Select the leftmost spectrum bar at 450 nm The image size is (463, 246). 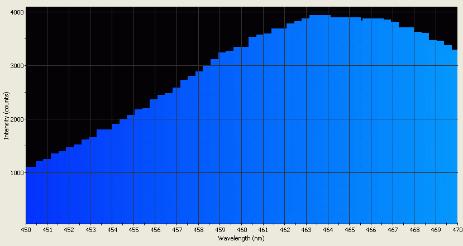coord(30,195)
